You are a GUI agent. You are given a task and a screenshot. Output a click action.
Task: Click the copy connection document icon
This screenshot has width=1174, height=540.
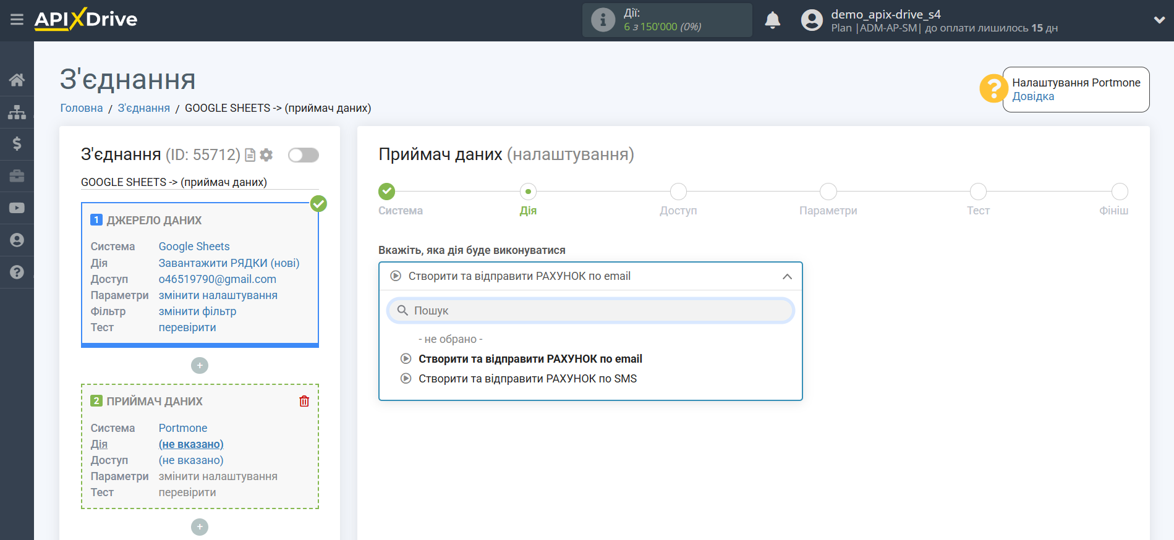[x=250, y=155]
